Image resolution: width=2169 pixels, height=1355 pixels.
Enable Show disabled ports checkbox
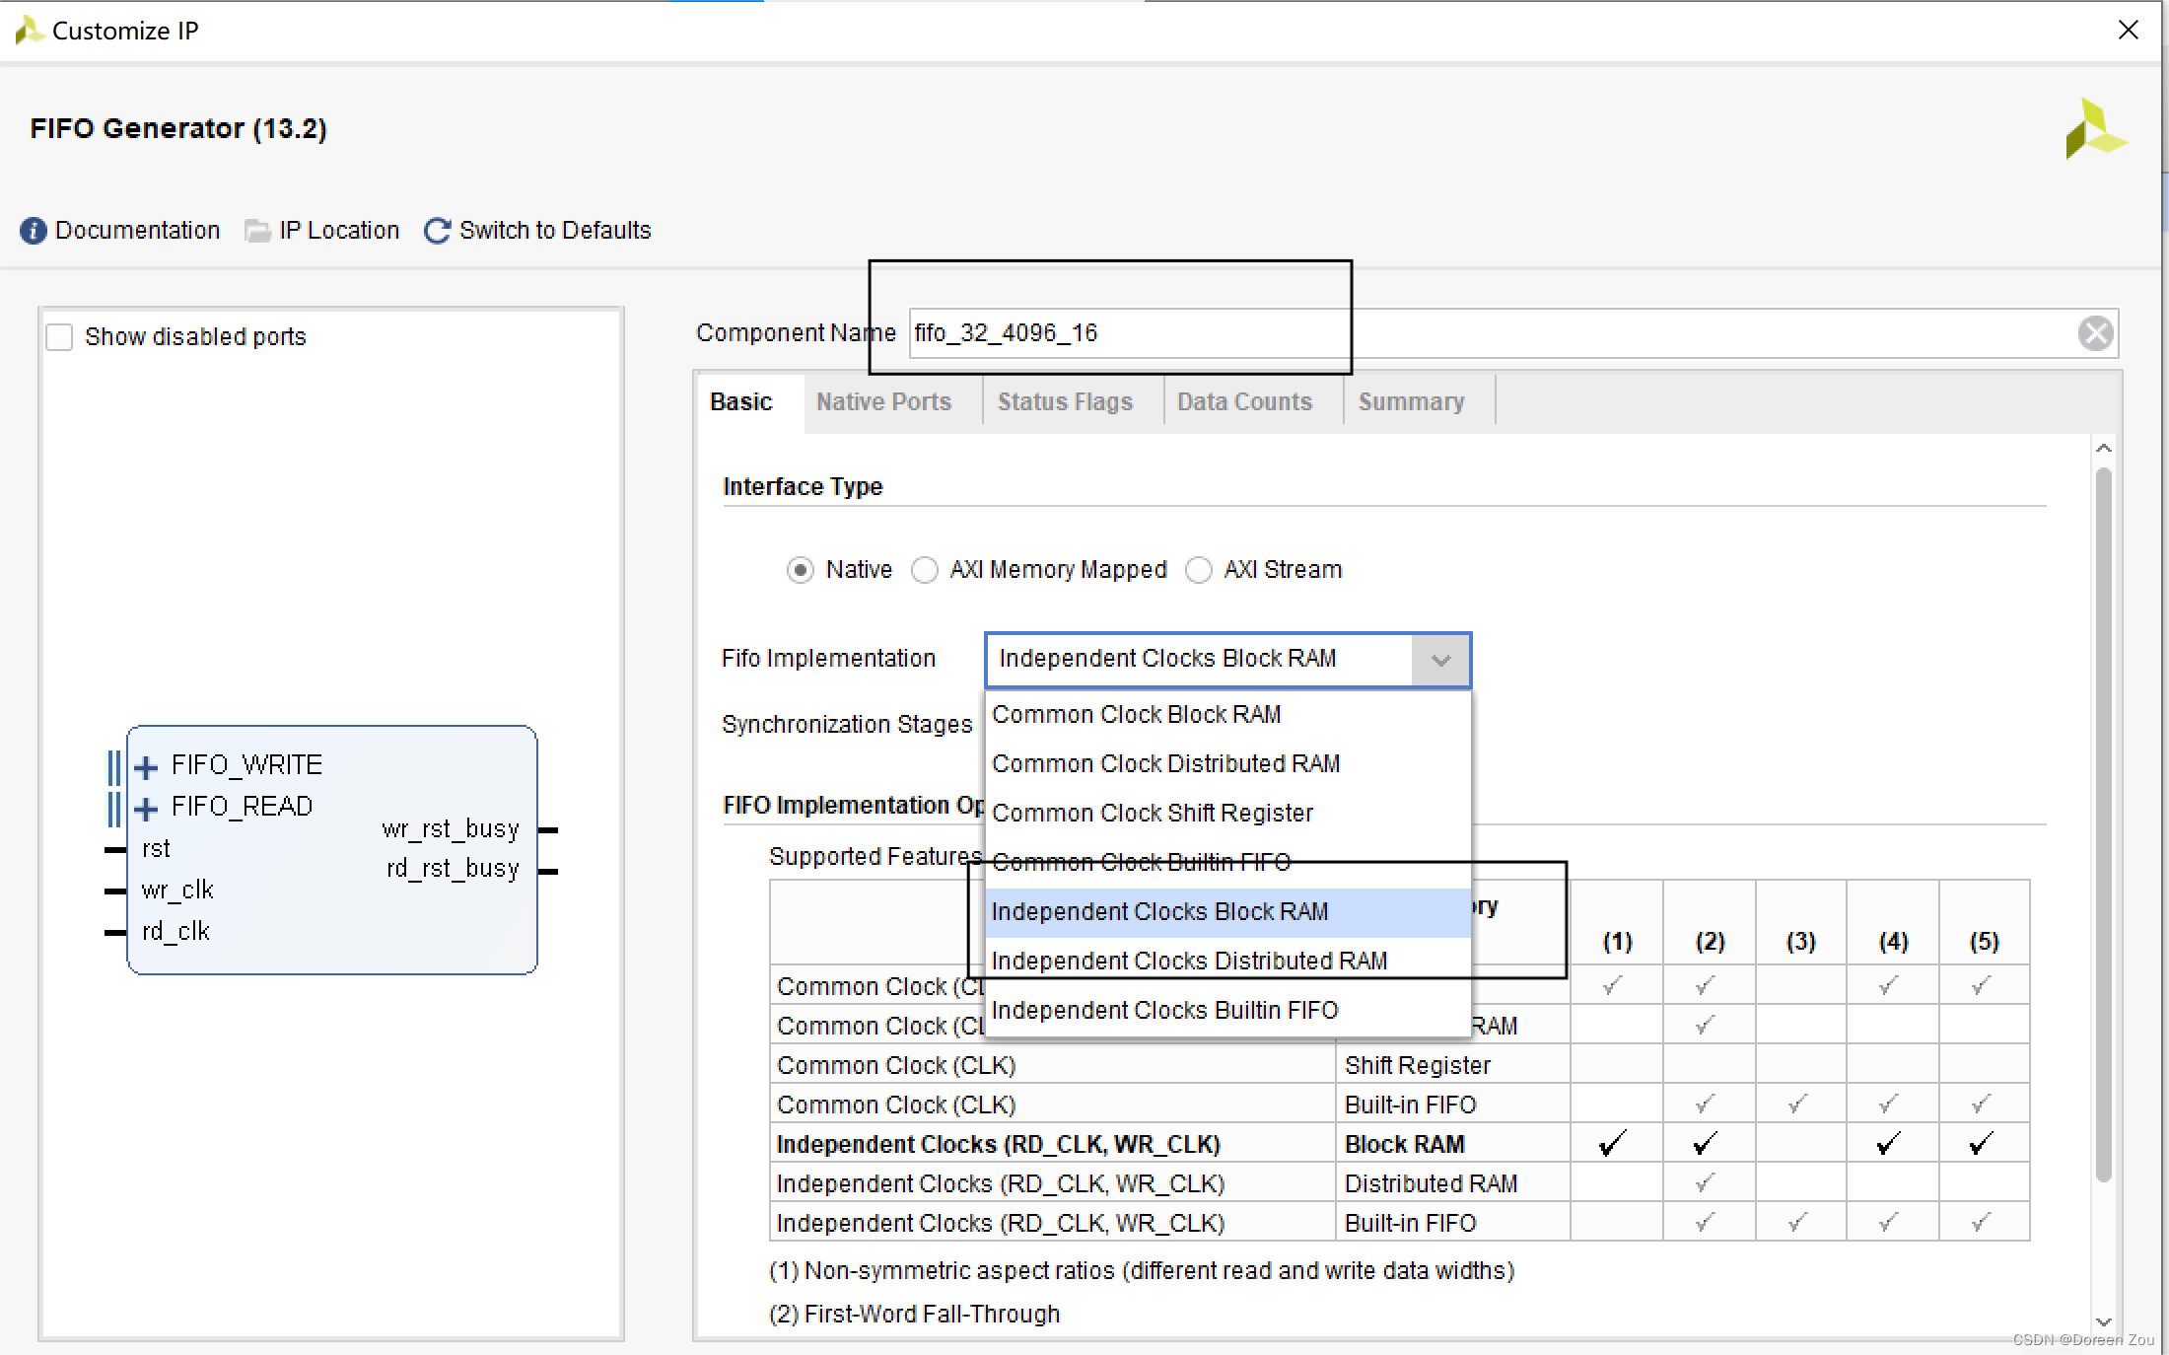point(60,337)
